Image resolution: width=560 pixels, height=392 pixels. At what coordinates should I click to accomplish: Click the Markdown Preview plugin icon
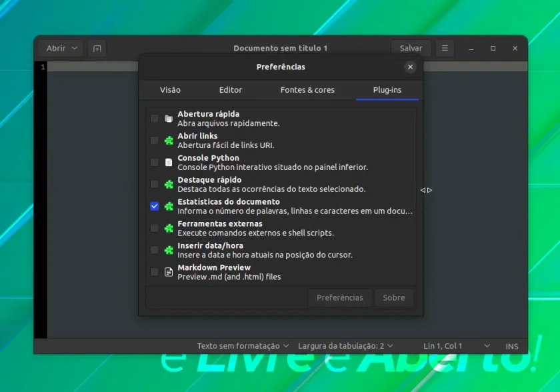coord(169,272)
